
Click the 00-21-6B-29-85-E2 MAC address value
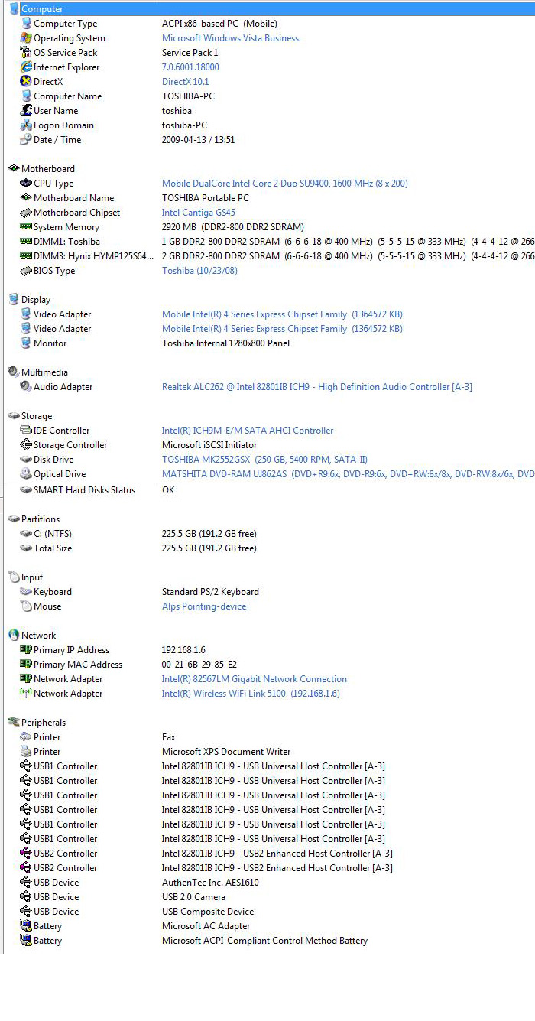pos(199,665)
